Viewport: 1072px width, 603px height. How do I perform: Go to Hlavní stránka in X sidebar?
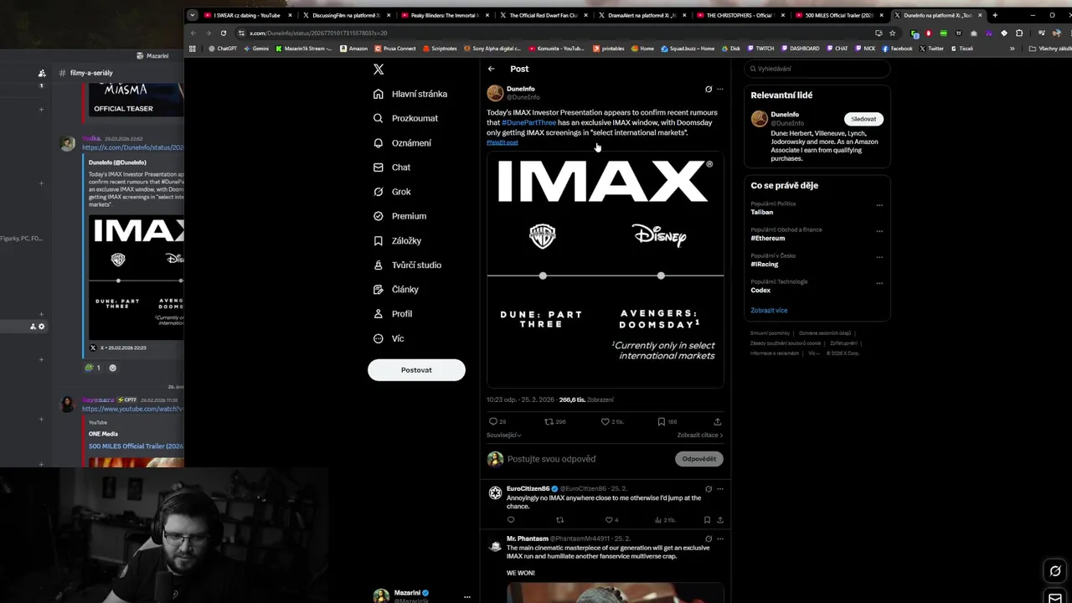(410, 94)
